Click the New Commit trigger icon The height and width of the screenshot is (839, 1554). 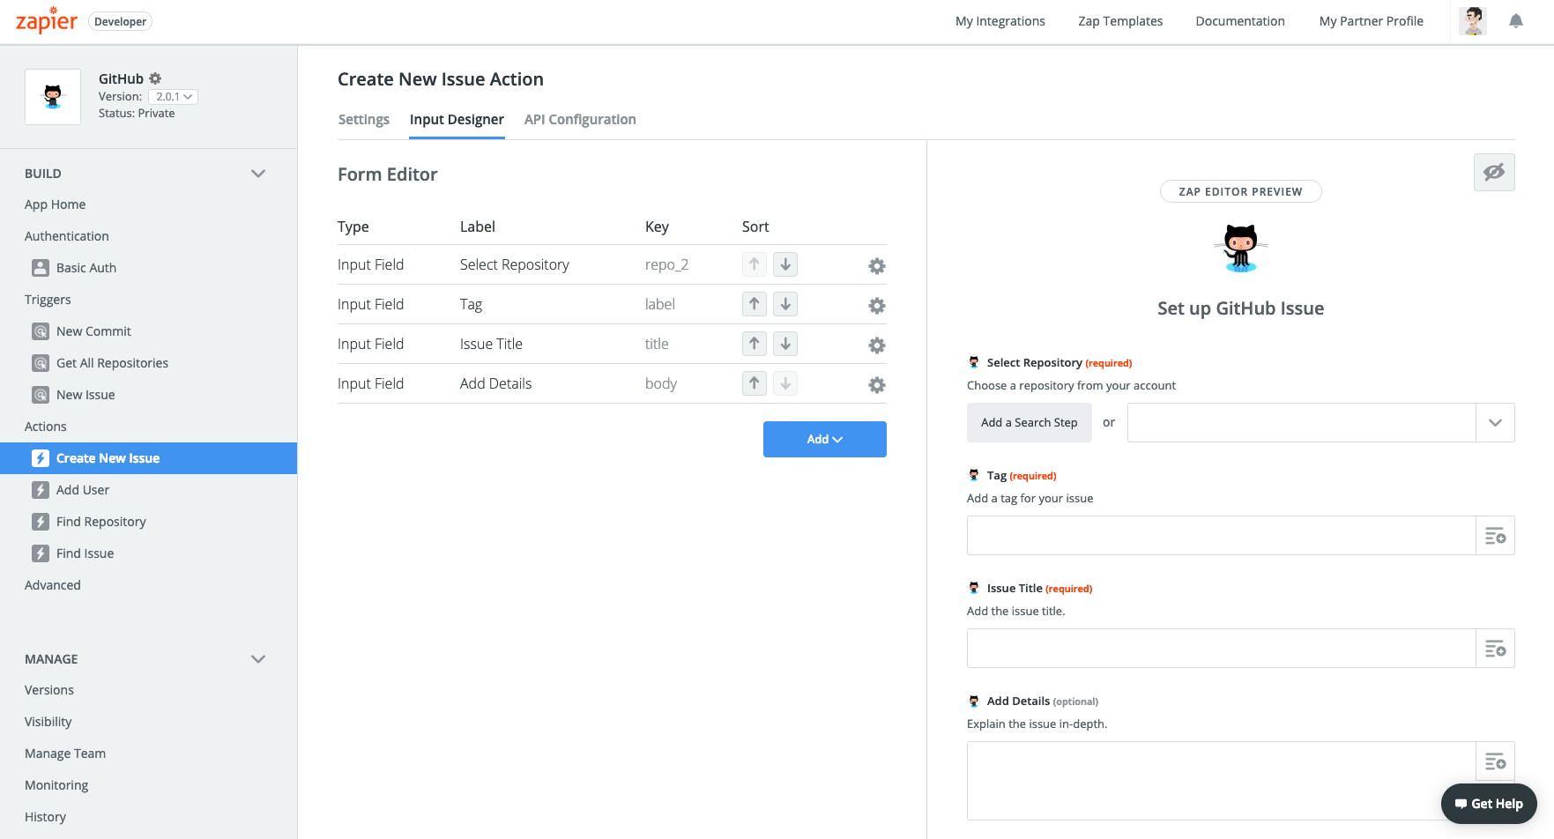41,331
